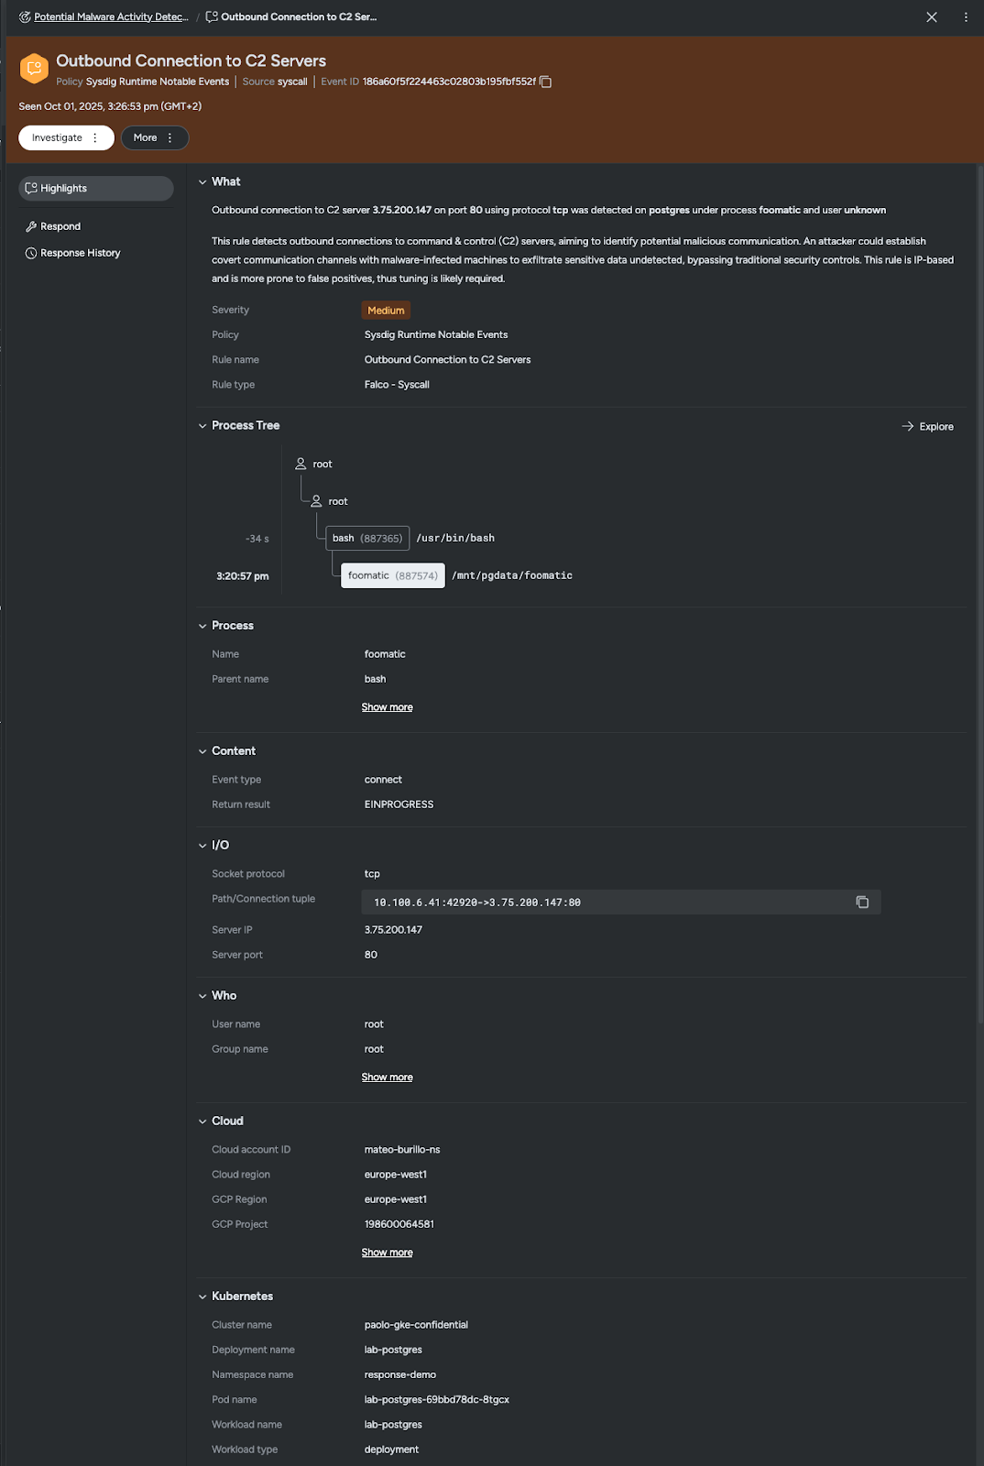Click pod name lab-postgres-69bbd78dc-8tgcx

coord(437,1400)
